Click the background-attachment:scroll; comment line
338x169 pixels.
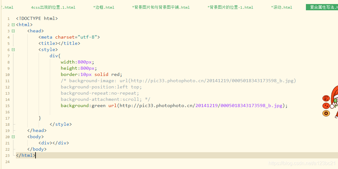(x=106, y=100)
